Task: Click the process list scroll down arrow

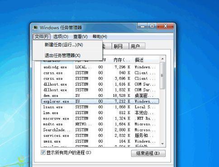Action: click(x=162, y=143)
